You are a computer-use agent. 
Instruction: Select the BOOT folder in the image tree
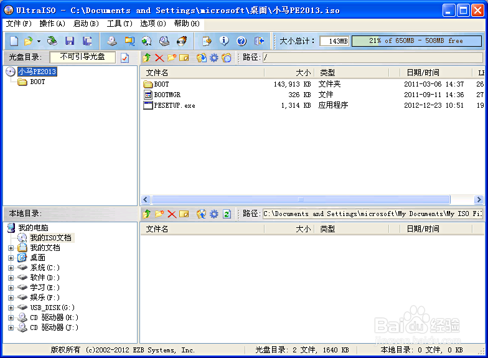[x=37, y=82]
